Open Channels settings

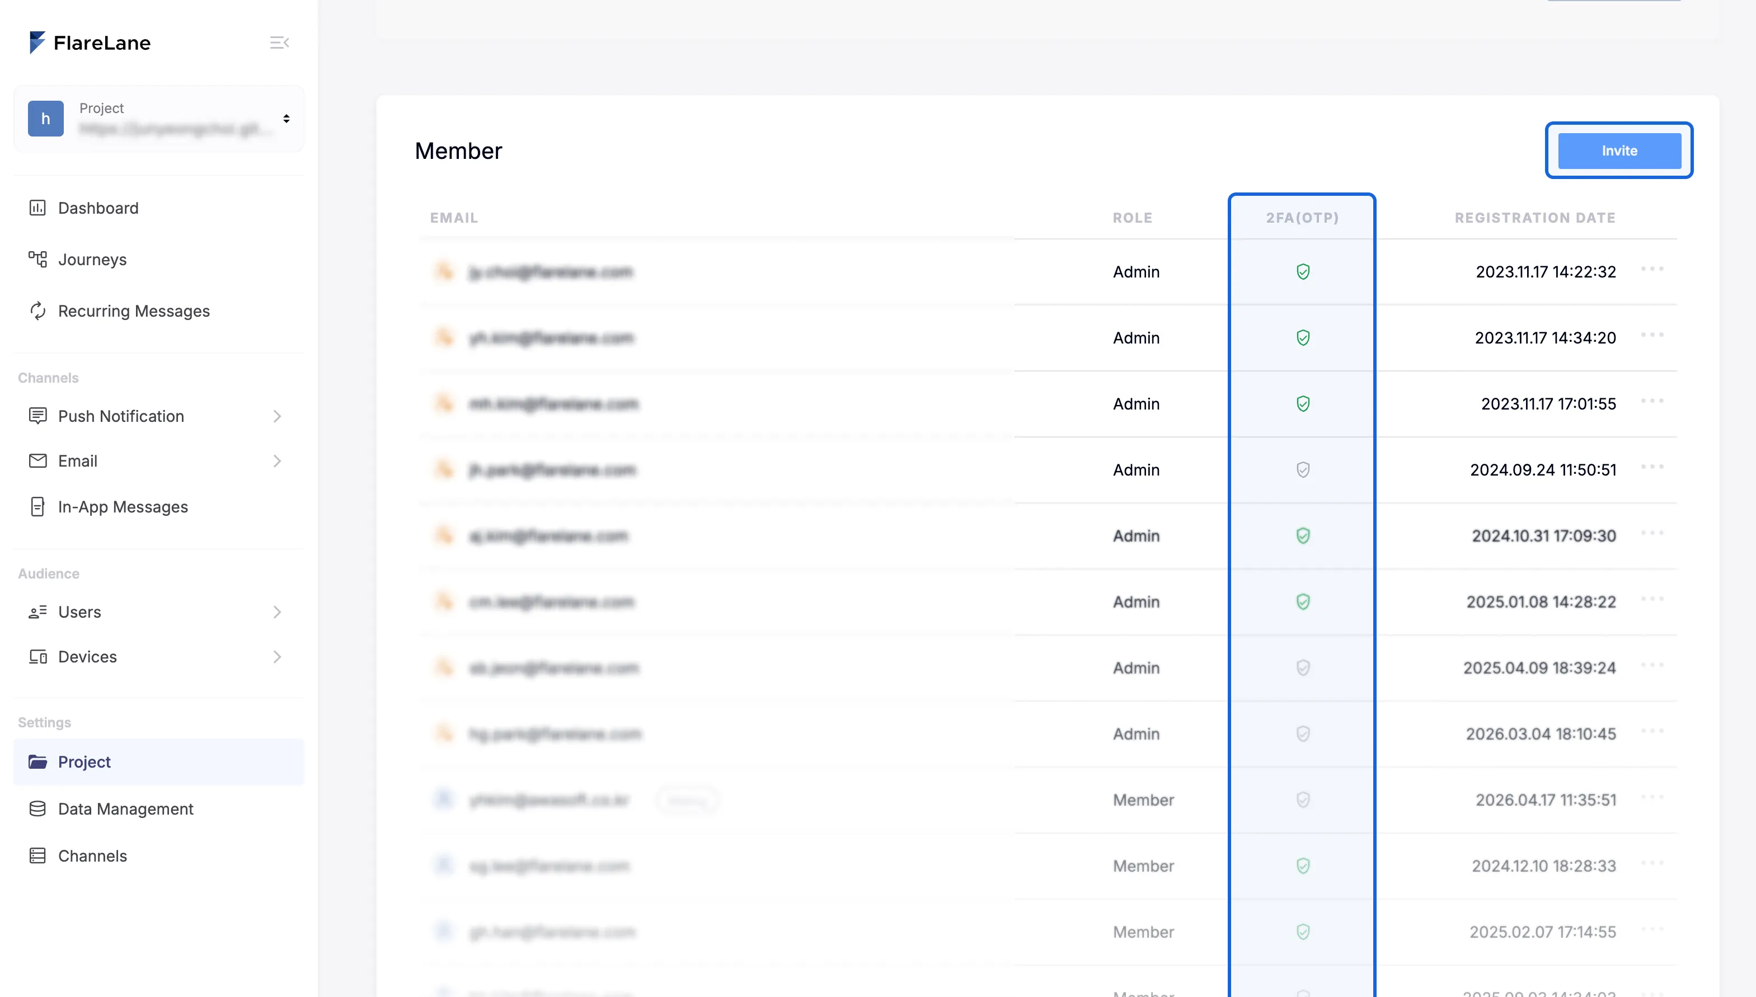pos(92,855)
